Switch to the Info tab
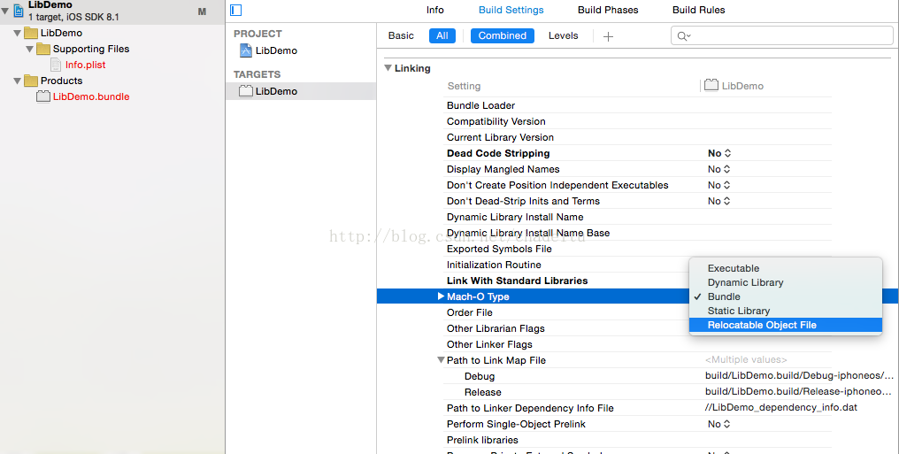This screenshot has width=899, height=454. coord(435,10)
